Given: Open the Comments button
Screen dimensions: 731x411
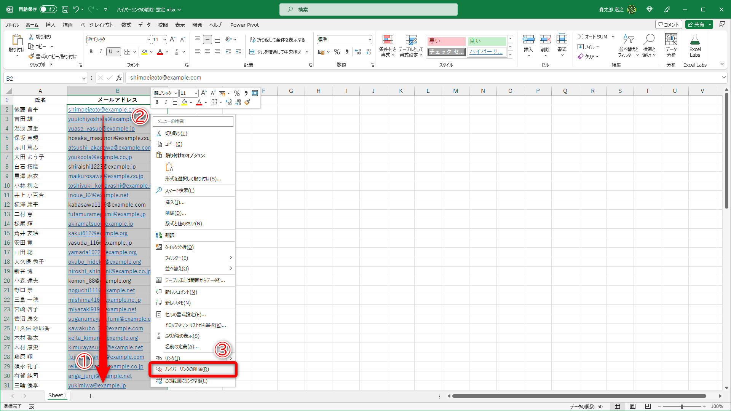Looking at the screenshot, I should click(x=669, y=24).
